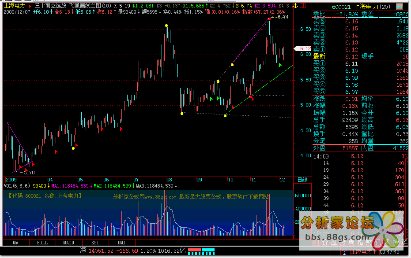This screenshot has height=258, width=411.
Task: Click the 6.12 current price tag on the price axis
Action: tap(305, 48)
